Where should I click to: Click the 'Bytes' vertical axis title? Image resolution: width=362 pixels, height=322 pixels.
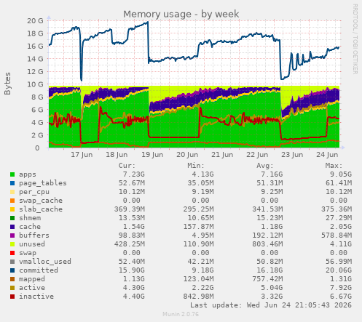(x=7, y=84)
